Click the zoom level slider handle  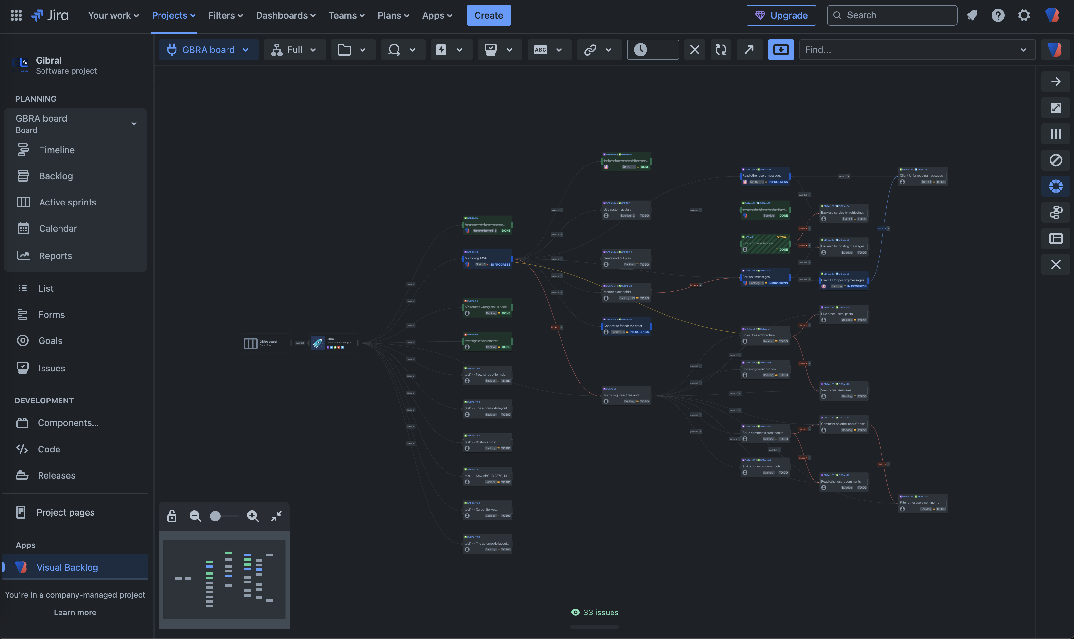(x=215, y=516)
